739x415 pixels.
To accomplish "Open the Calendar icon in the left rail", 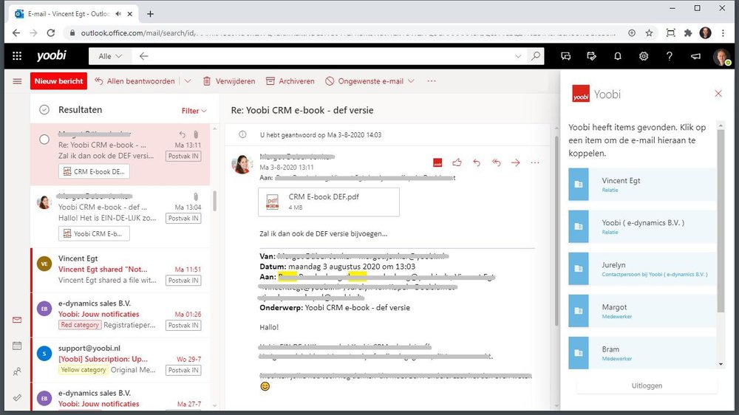I will coord(17,346).
